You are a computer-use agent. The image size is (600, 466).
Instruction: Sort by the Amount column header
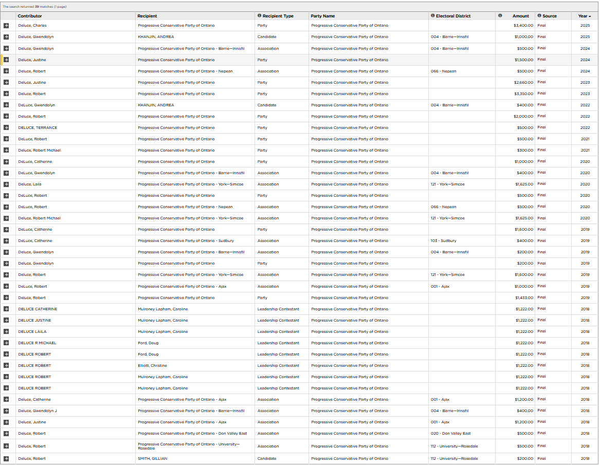click(520, 16)
